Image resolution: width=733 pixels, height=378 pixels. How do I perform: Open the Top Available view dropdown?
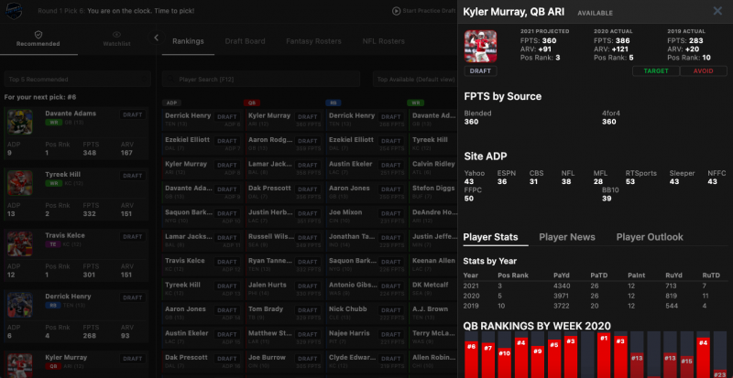coord(412,80)
